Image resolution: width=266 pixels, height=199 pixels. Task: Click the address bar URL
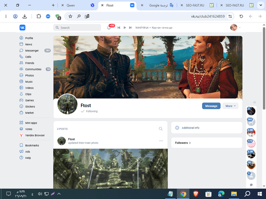[x=207, y=16]
